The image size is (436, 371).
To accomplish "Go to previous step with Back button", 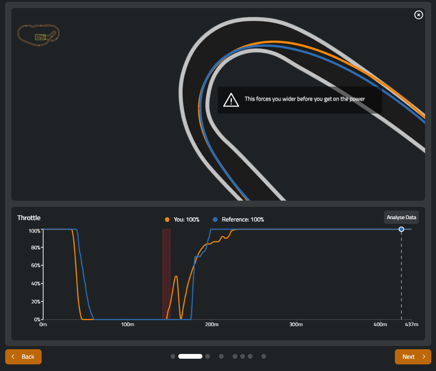I will click(x=23, y=356).
